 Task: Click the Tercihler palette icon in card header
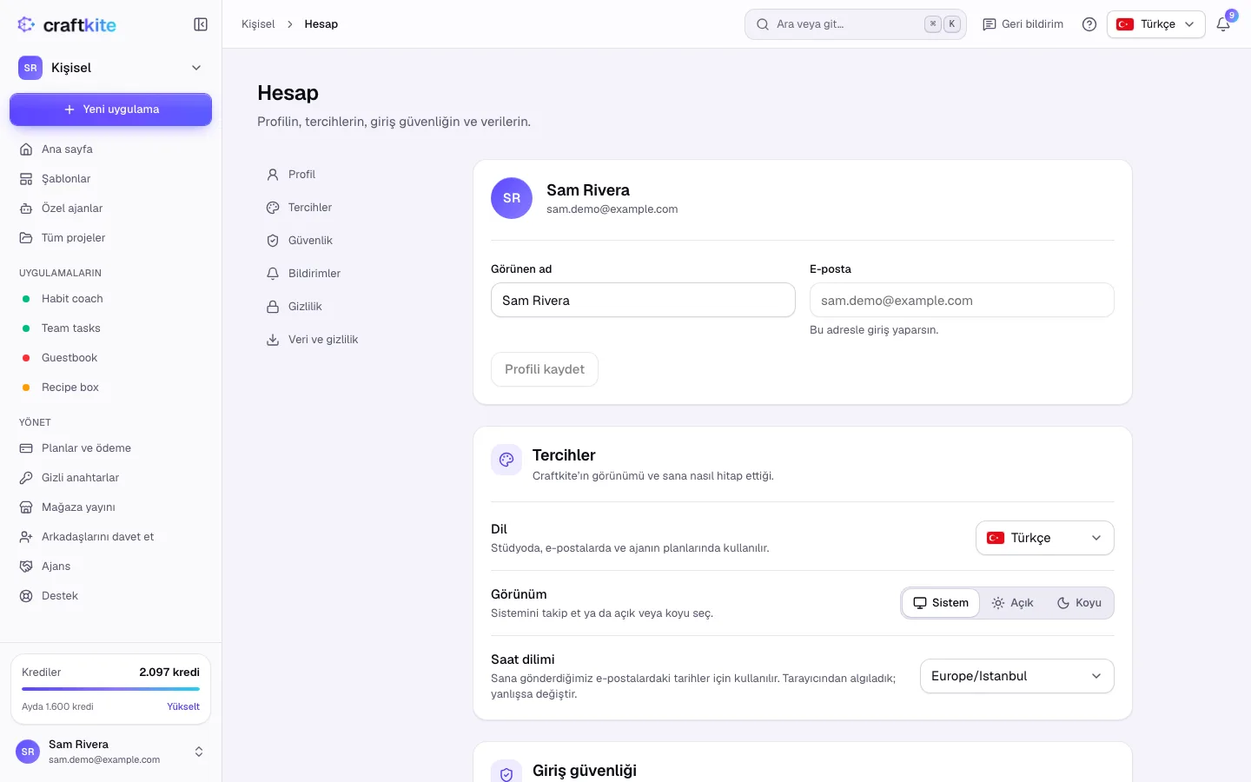pyautogui.click(x=506, y=460)
